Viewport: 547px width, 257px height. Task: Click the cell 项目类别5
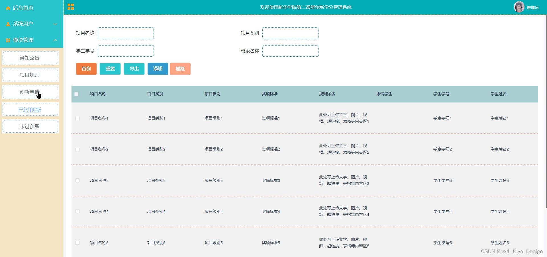[156, 243]
